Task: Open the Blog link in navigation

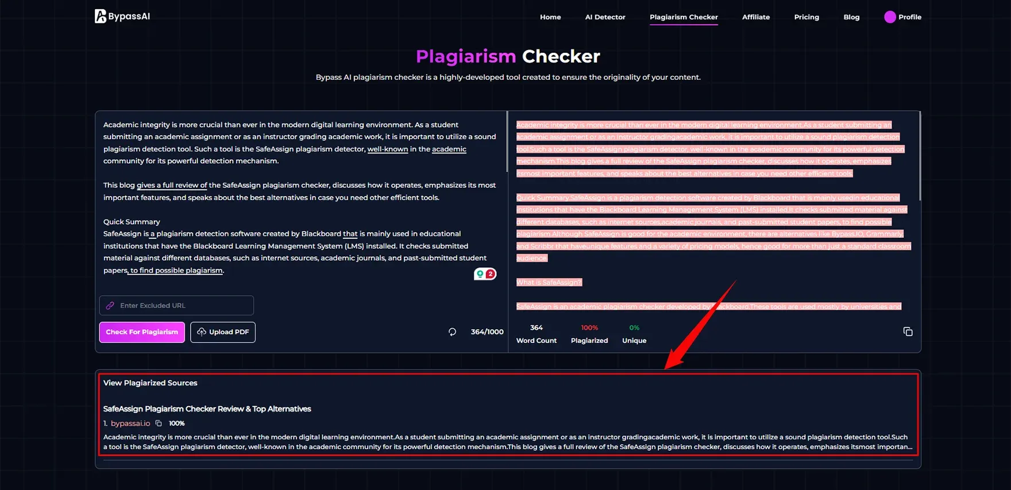Action: pyautogui.click(x=851, y=17)
